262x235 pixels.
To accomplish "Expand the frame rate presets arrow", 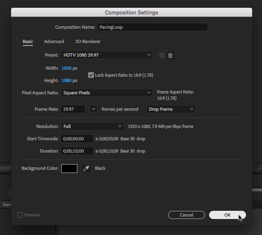I will [93, 109].
